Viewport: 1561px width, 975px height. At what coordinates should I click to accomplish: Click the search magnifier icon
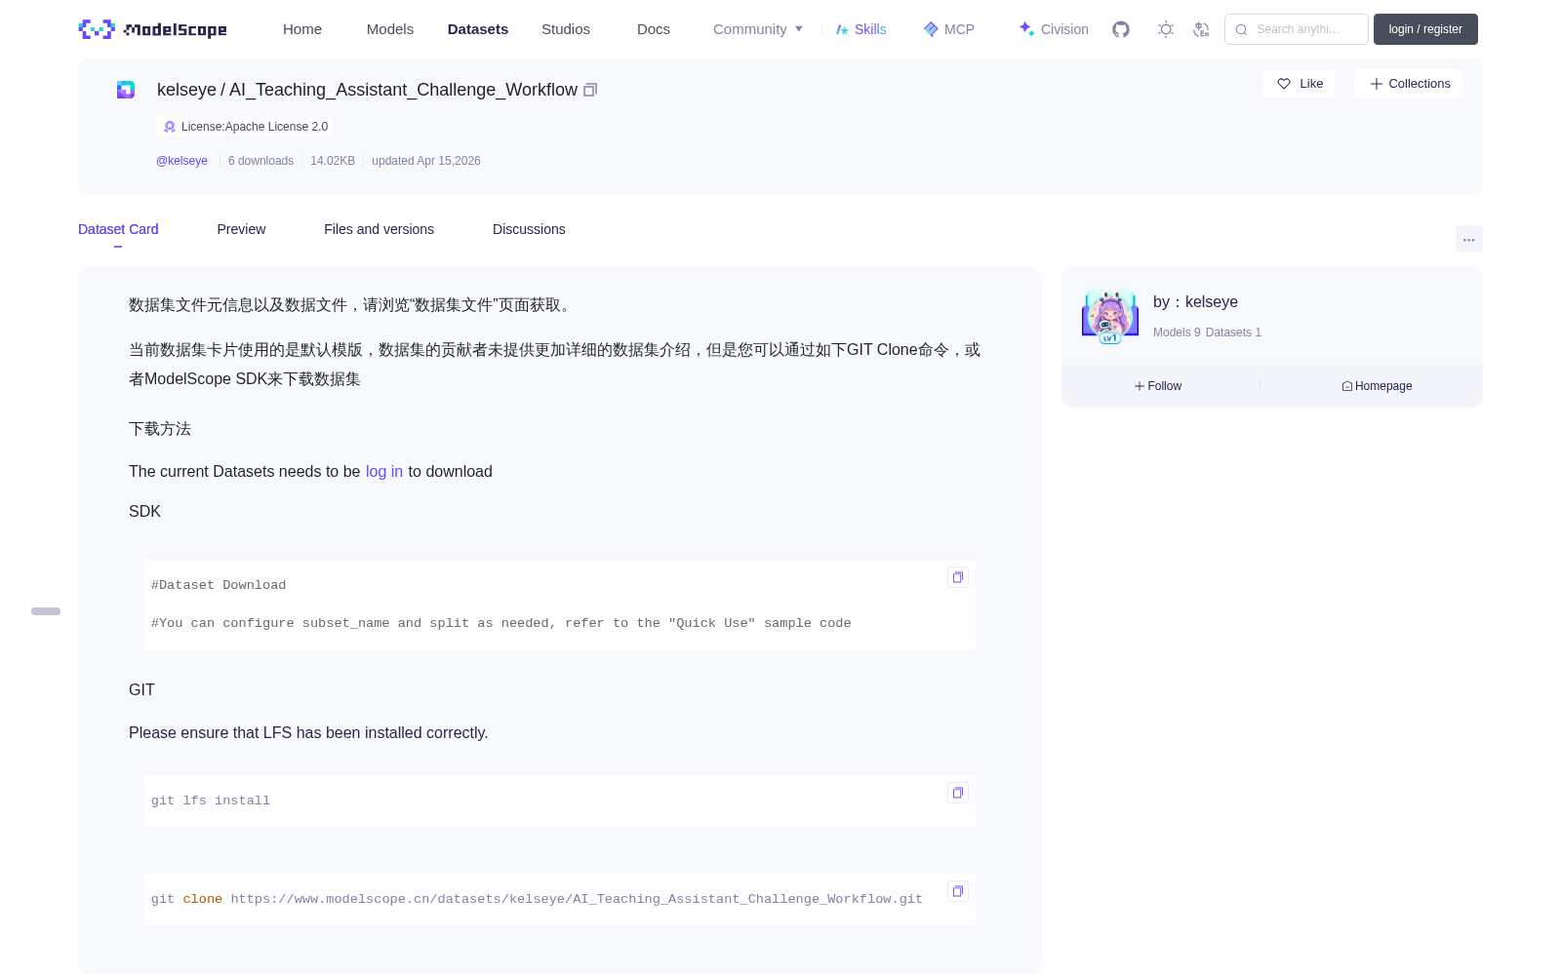(1241, 29)
